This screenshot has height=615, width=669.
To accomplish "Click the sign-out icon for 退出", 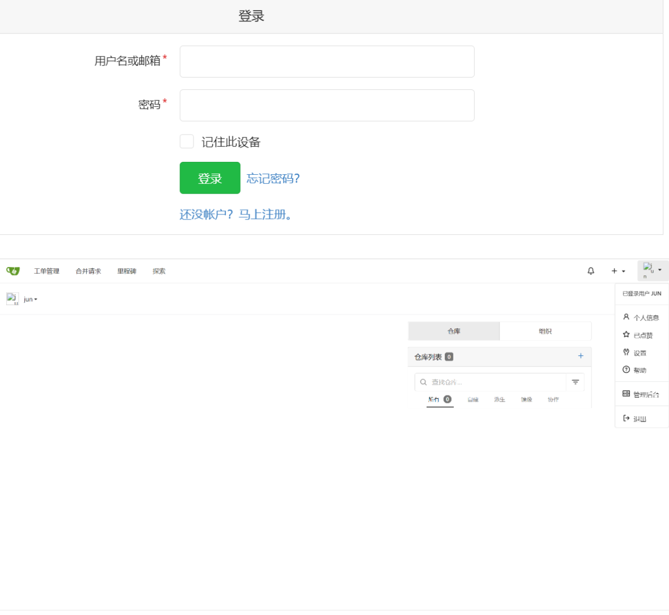I will pyautogui.click(x=625, y=418).
